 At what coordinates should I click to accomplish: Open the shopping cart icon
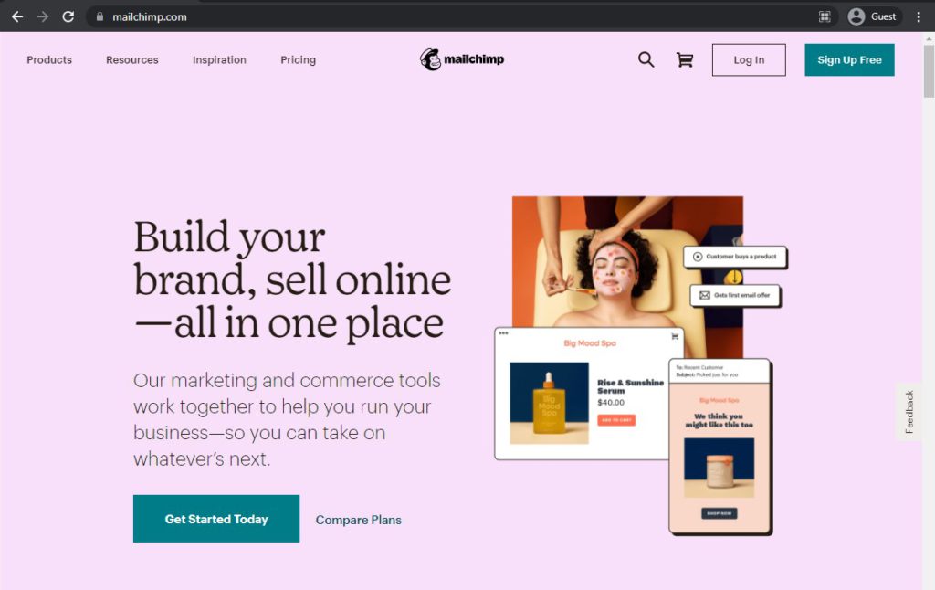click(x=685, y=59)
